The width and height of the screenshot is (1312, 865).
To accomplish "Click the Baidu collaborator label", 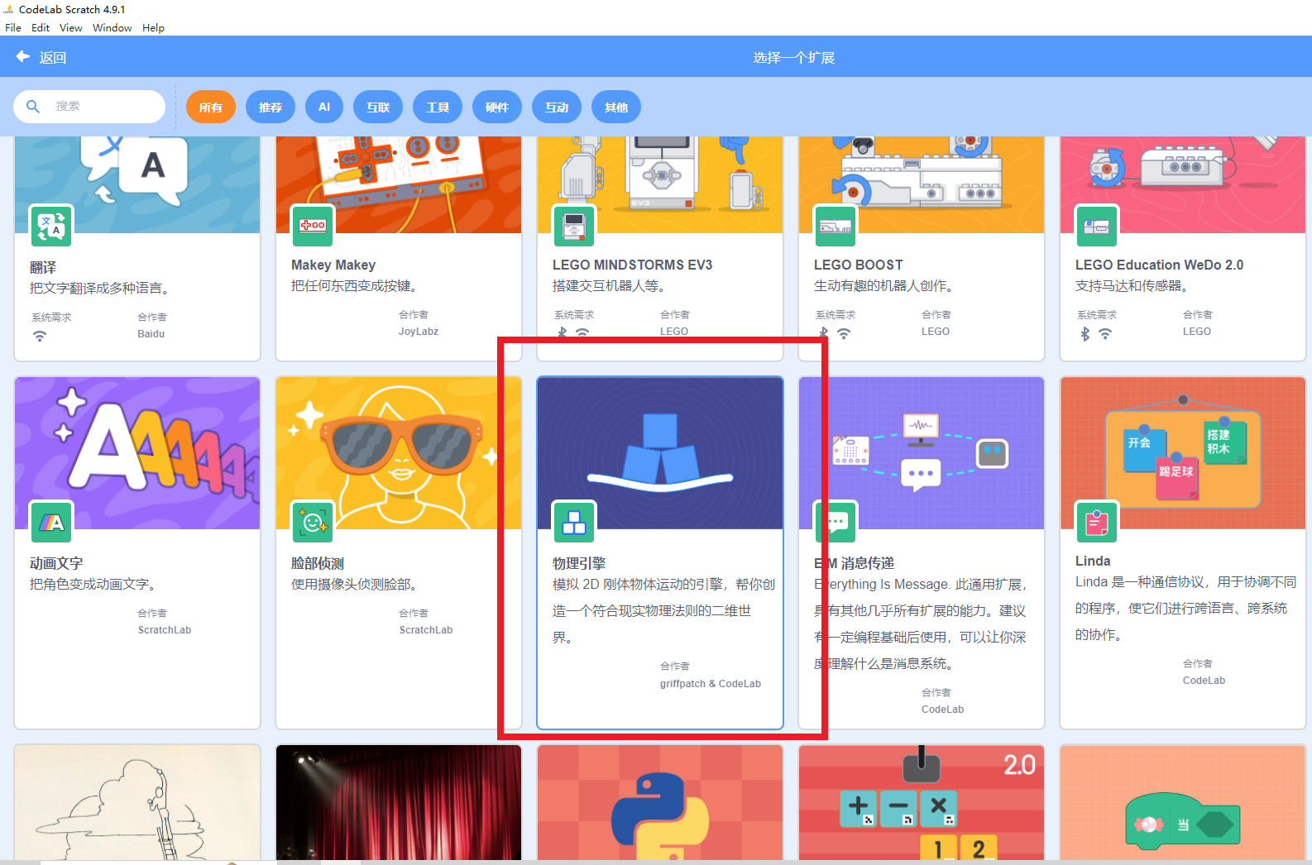I will [151, 334].
